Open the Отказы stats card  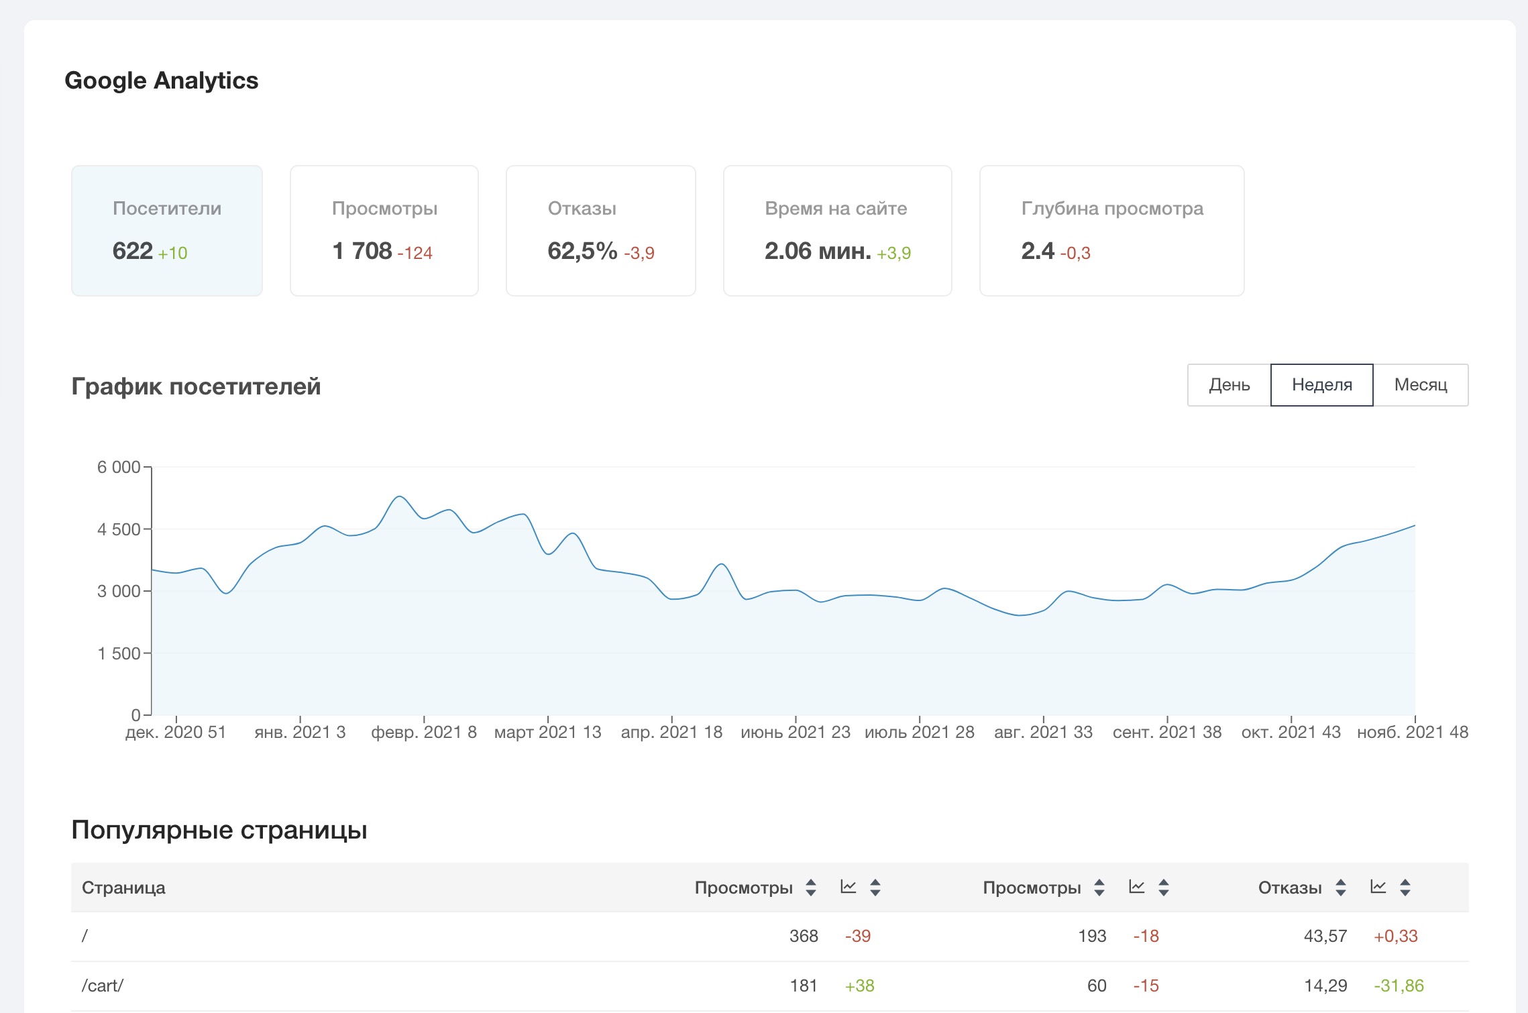[x=601, y=231]
